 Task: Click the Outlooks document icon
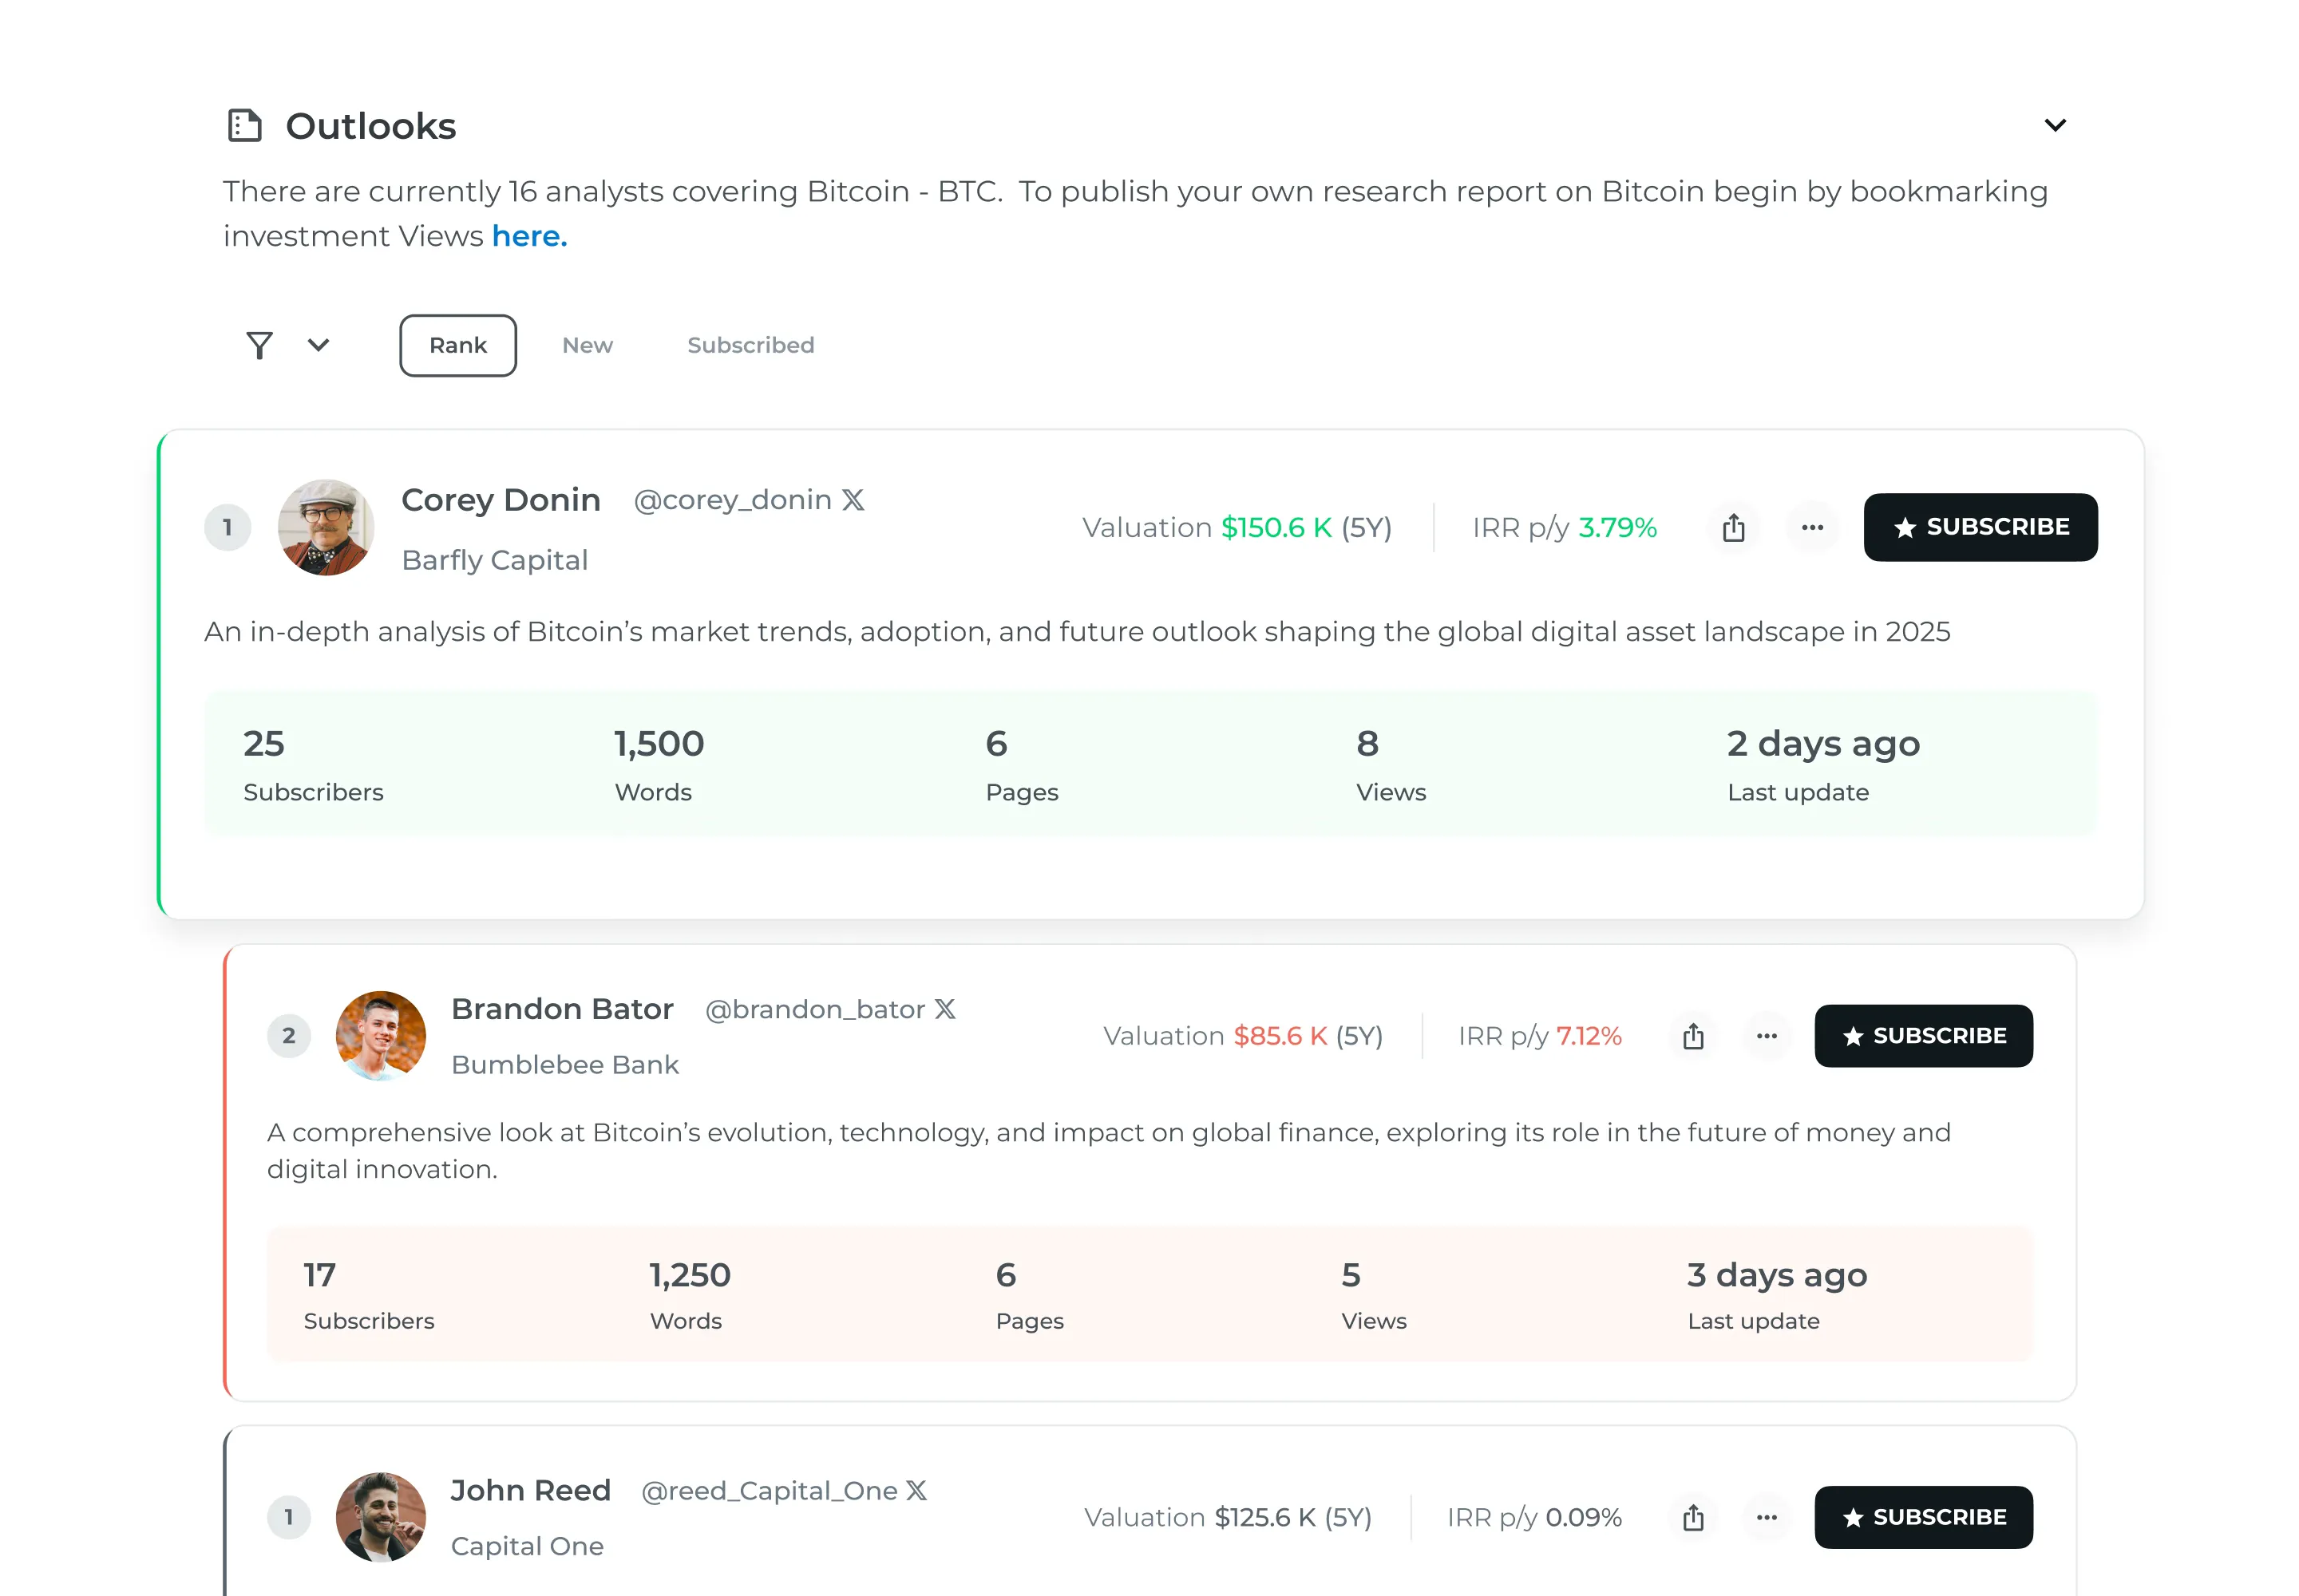[244, 126]
